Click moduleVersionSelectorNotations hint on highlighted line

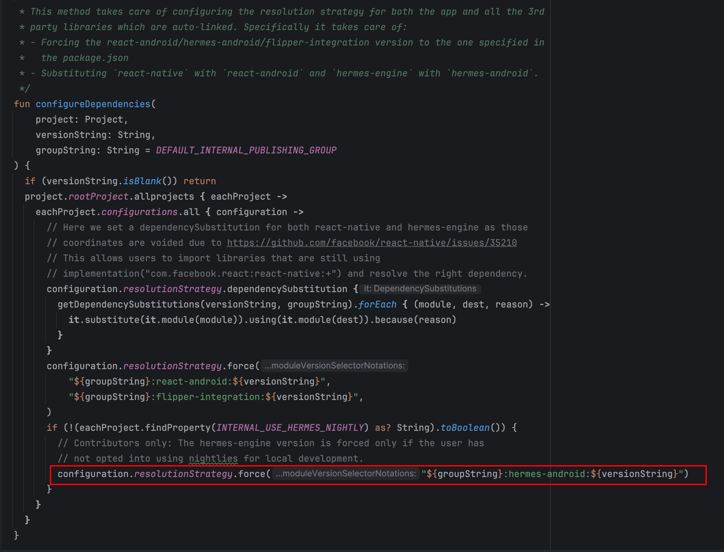tap(346, 474)
